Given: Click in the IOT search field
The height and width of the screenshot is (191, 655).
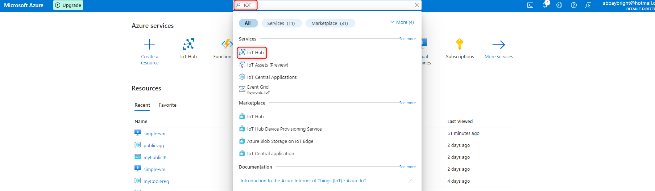Looking at the screenshot, I should [x=326, y=5].
